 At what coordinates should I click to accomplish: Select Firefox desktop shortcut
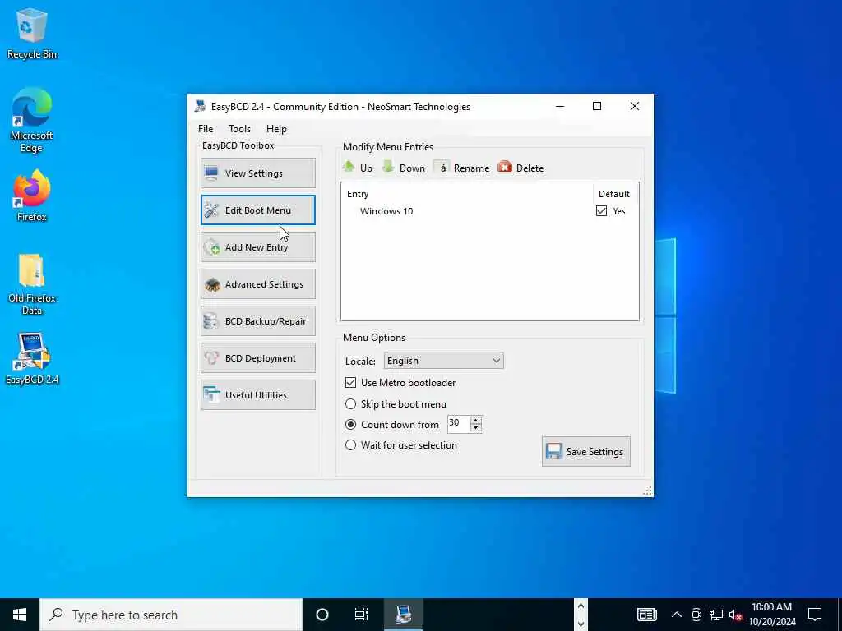(32, 196)
